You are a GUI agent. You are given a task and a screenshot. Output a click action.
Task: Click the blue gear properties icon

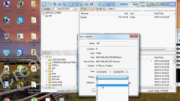click(100, 9)
